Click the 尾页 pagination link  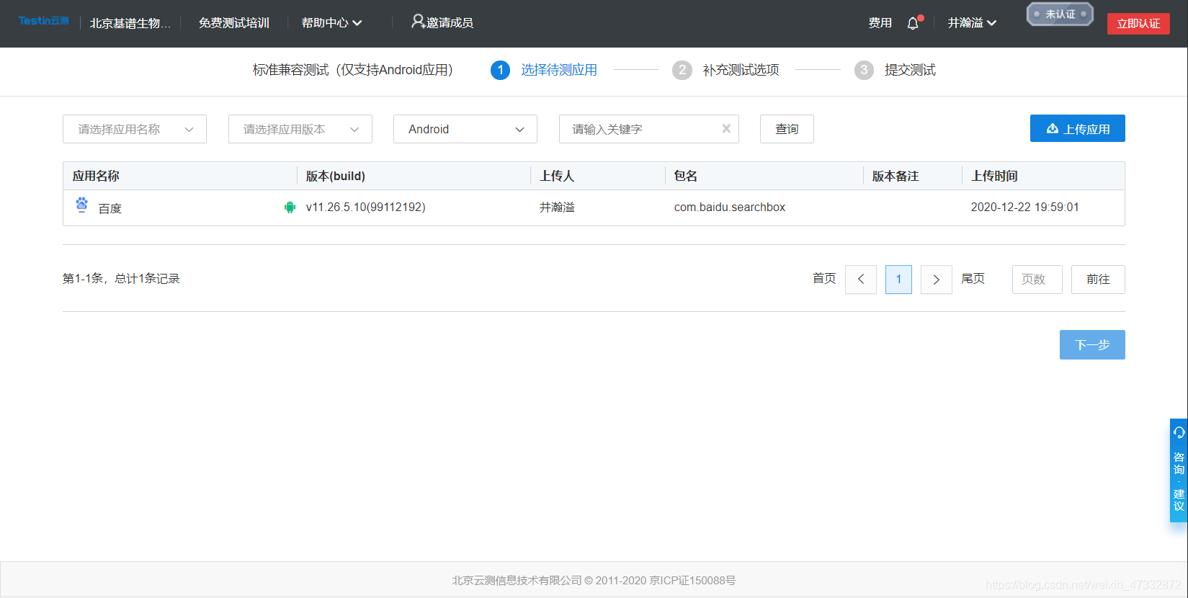pos(973,279)
